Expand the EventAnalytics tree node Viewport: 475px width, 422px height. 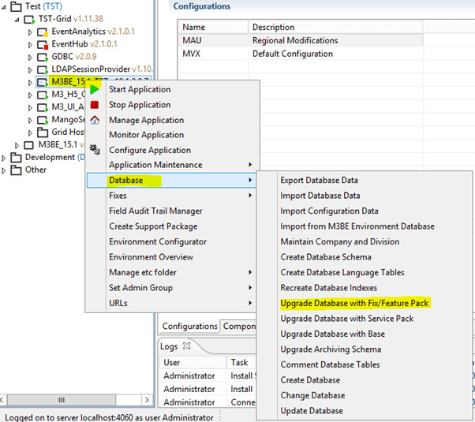(x=31, y=32)
